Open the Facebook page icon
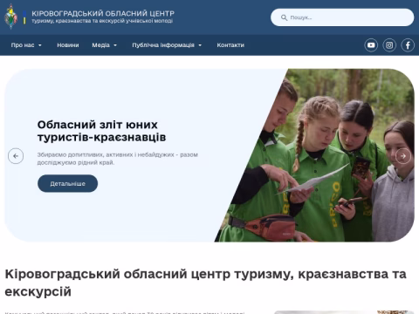The image size is (419, 314). 408,45
